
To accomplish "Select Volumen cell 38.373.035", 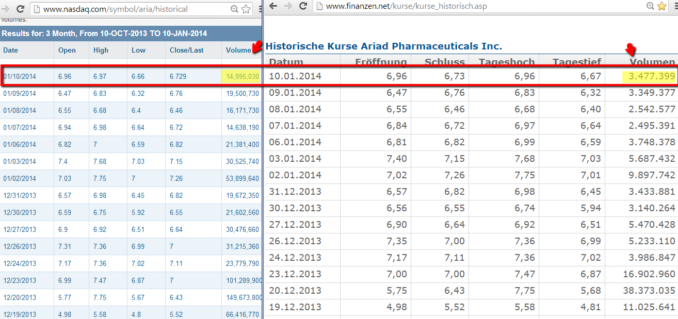I will click(x=649, y=291).
